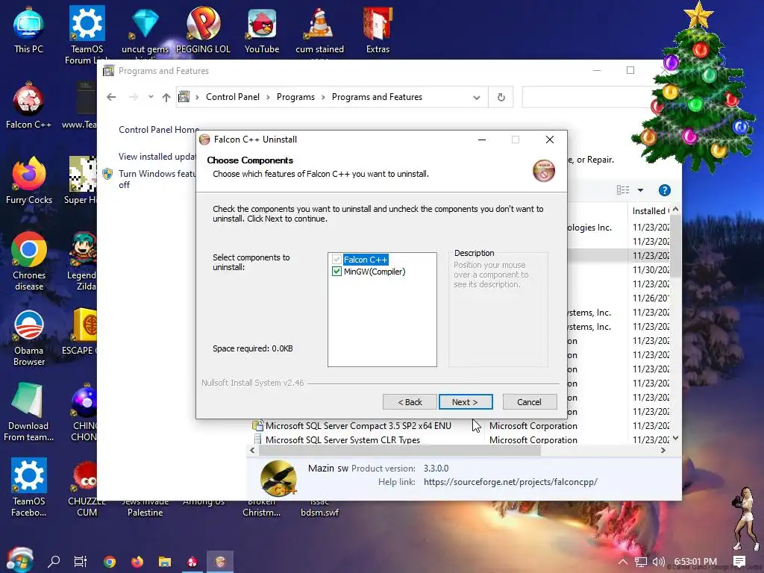This screenshot has height=573, width=764.
Task: Open Task View on the taskbar
Action: point(81,561)
